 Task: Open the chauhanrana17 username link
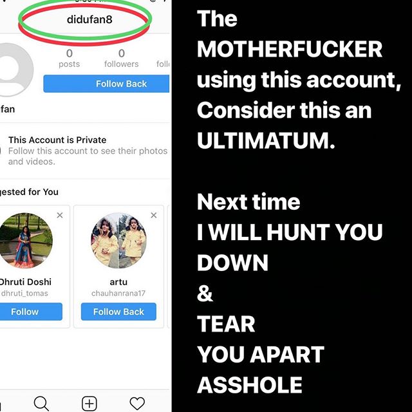click(x=118, y=294)
